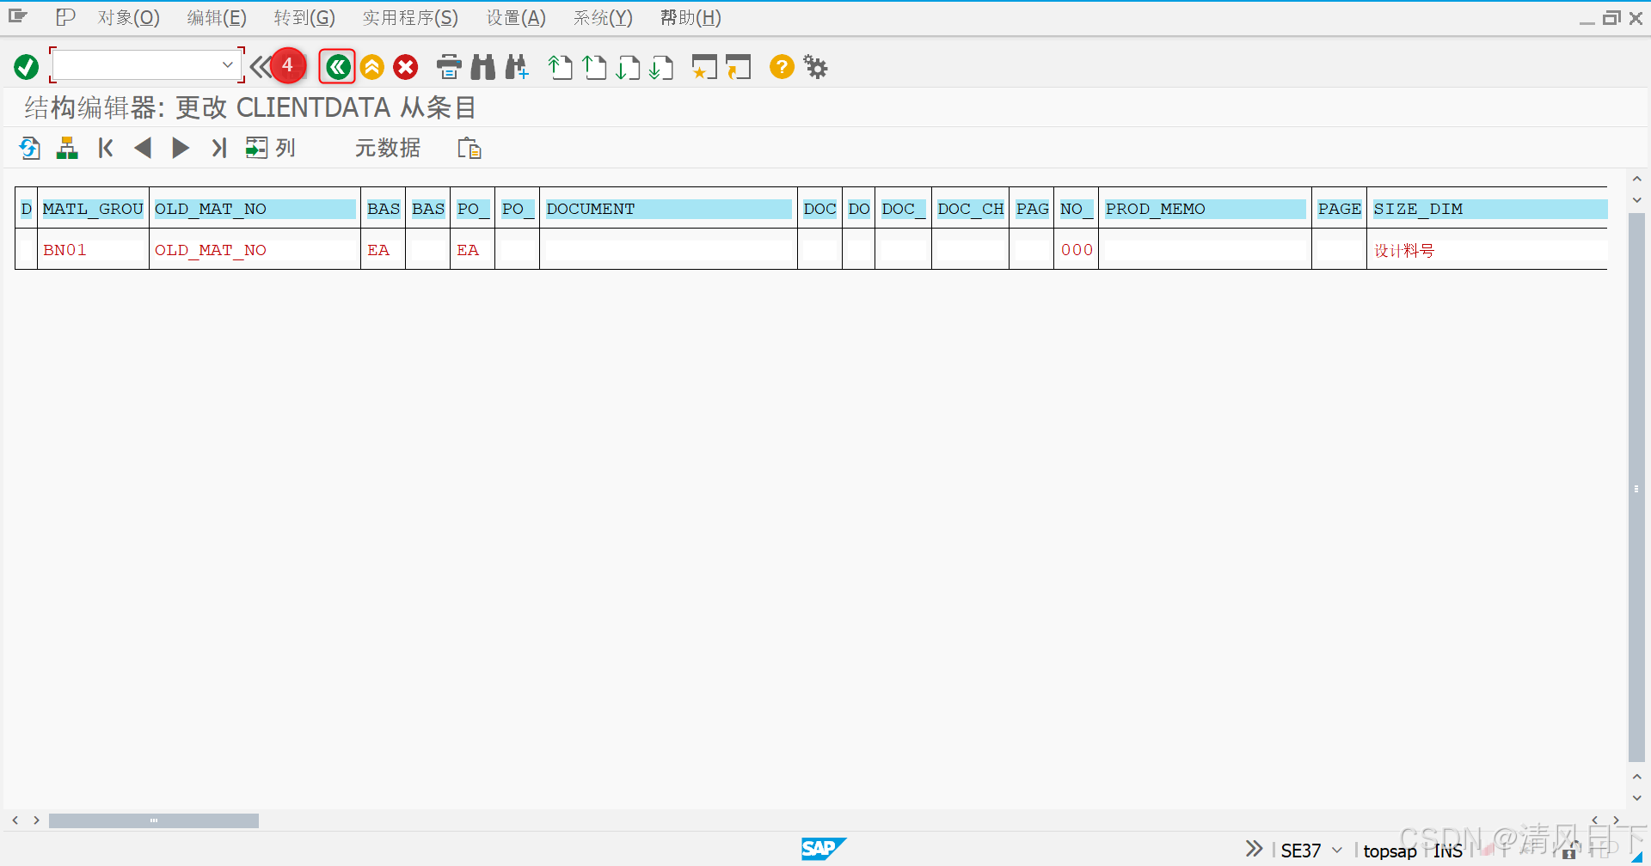The image size is (1651, 866).
Task: Click the 列 button
Action: pyautogui.click(x=271, y=148)
